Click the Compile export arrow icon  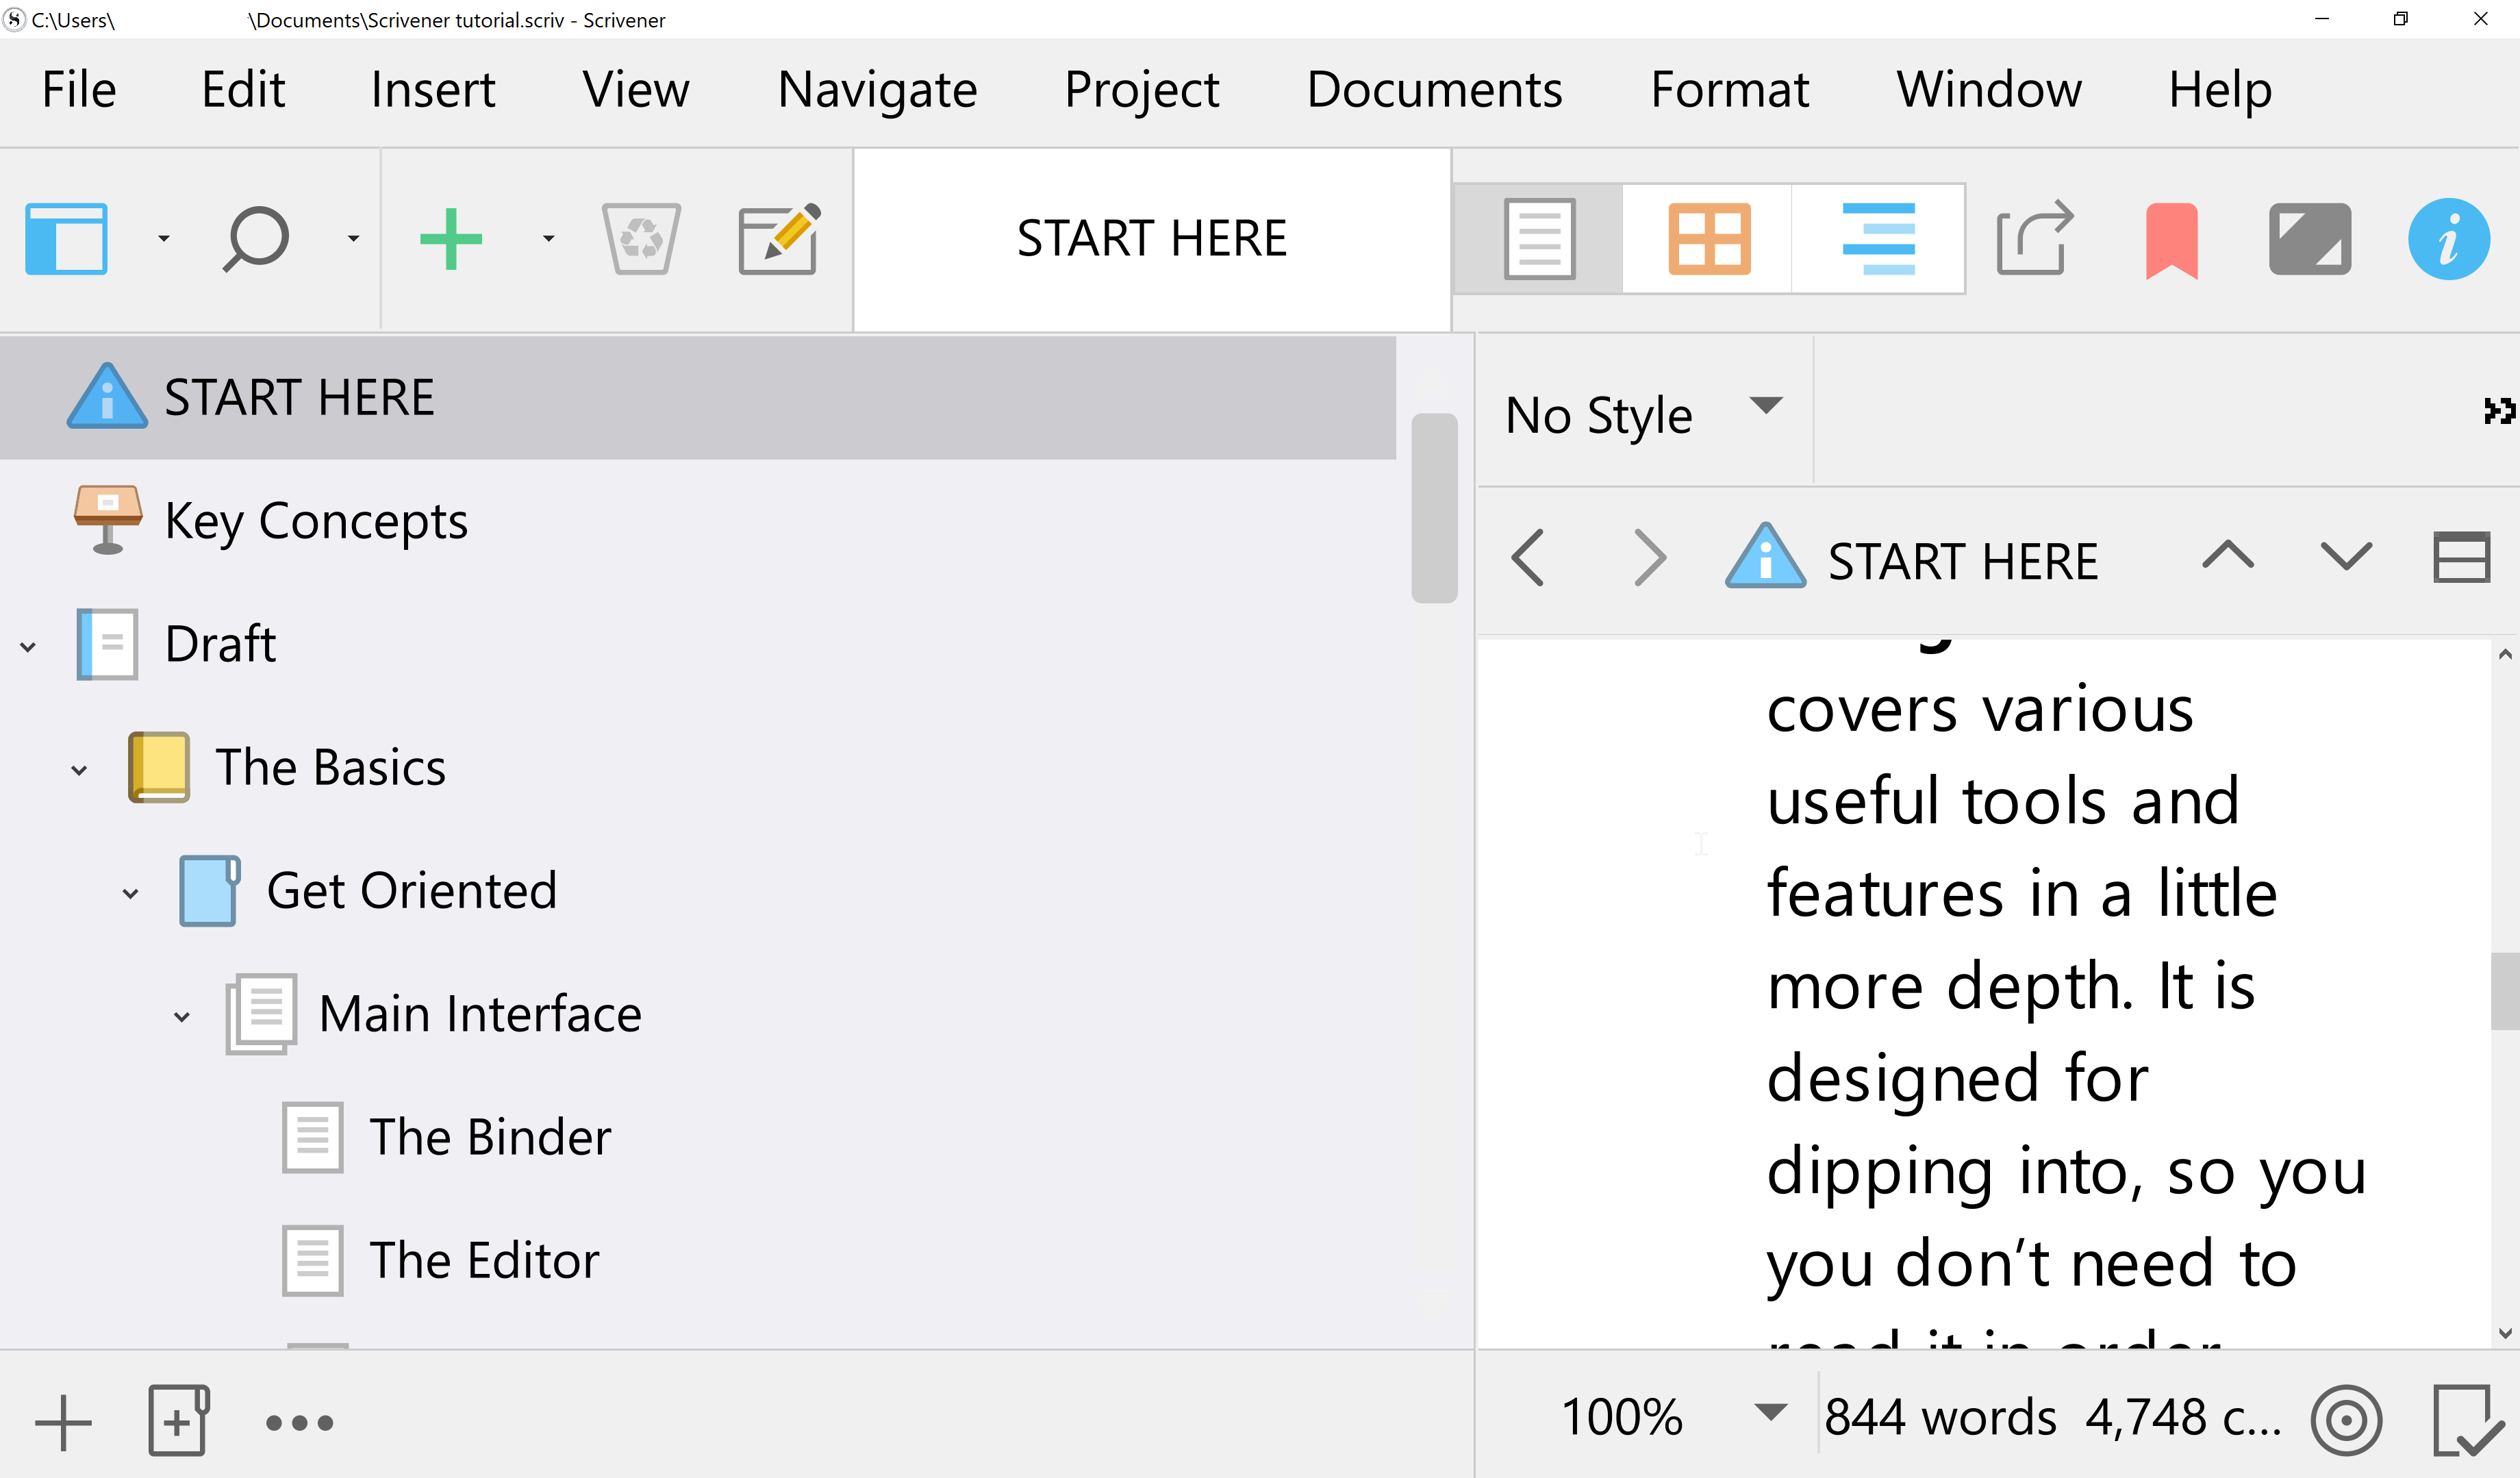coord(2035,238)
